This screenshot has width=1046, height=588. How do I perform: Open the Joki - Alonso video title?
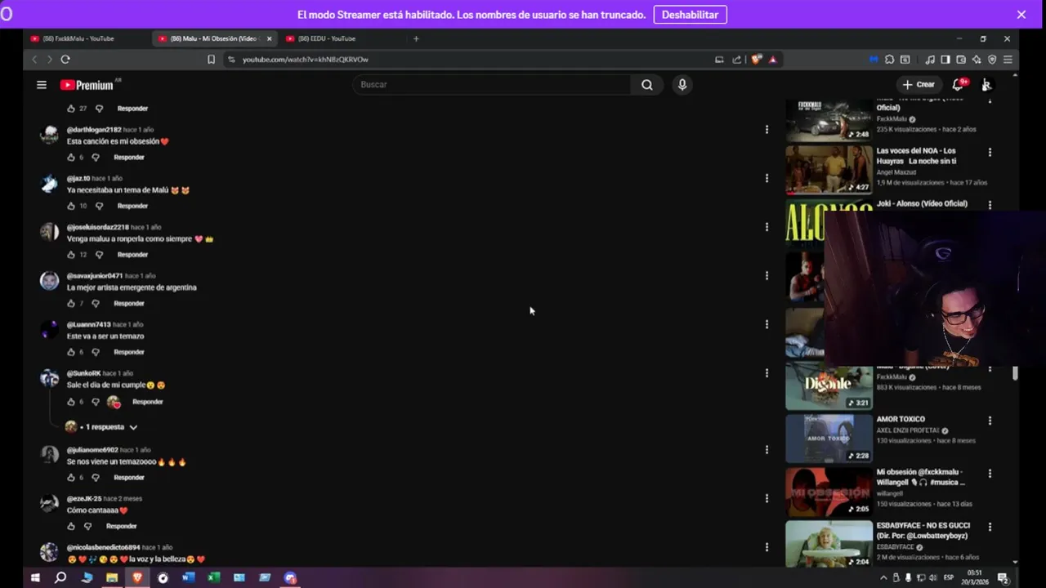pos(922,203)
